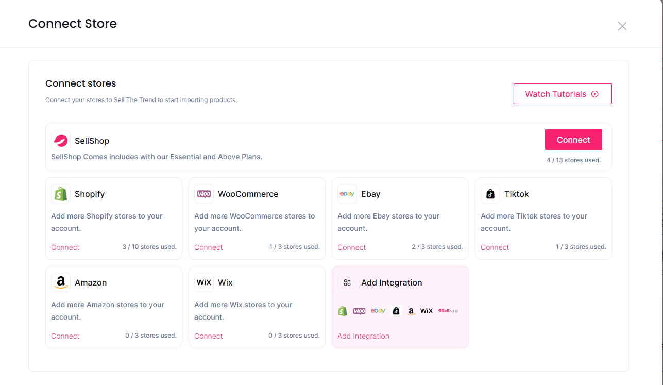
Task: Click 'Add more Shopify stores to your account.'
Action: (107, 222)
